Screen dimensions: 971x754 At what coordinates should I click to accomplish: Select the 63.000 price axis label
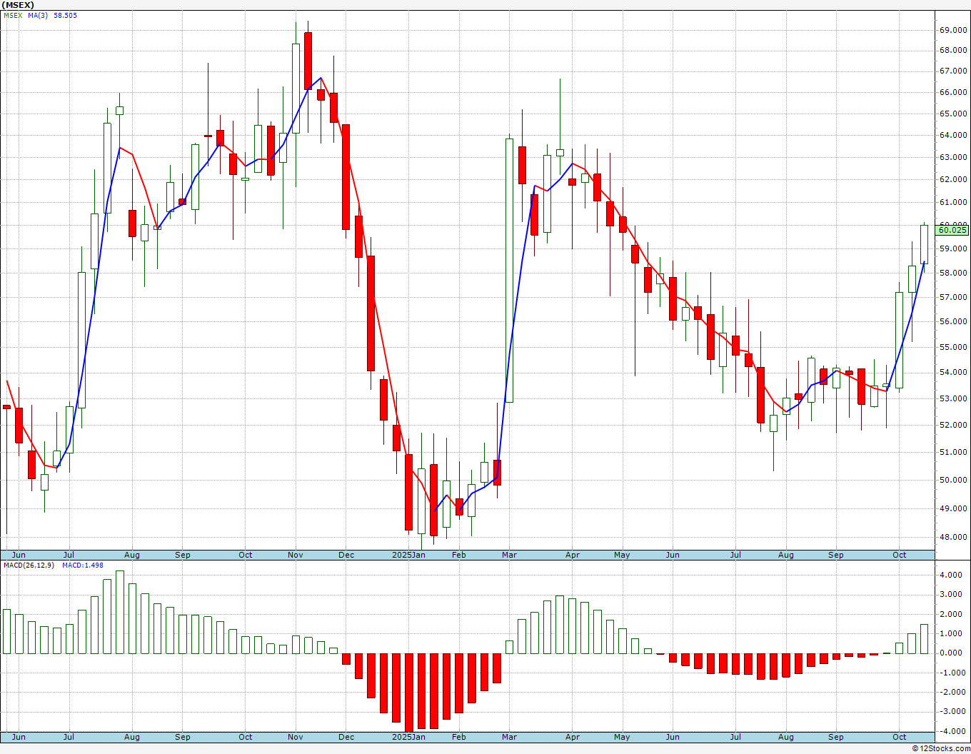click(x=954, y=157)
